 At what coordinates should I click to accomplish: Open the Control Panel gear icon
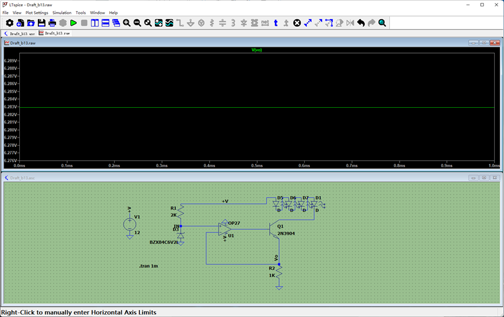pyautogui.click(x=10, y=23)
